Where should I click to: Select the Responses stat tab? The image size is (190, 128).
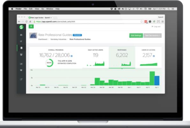(122, 57)
